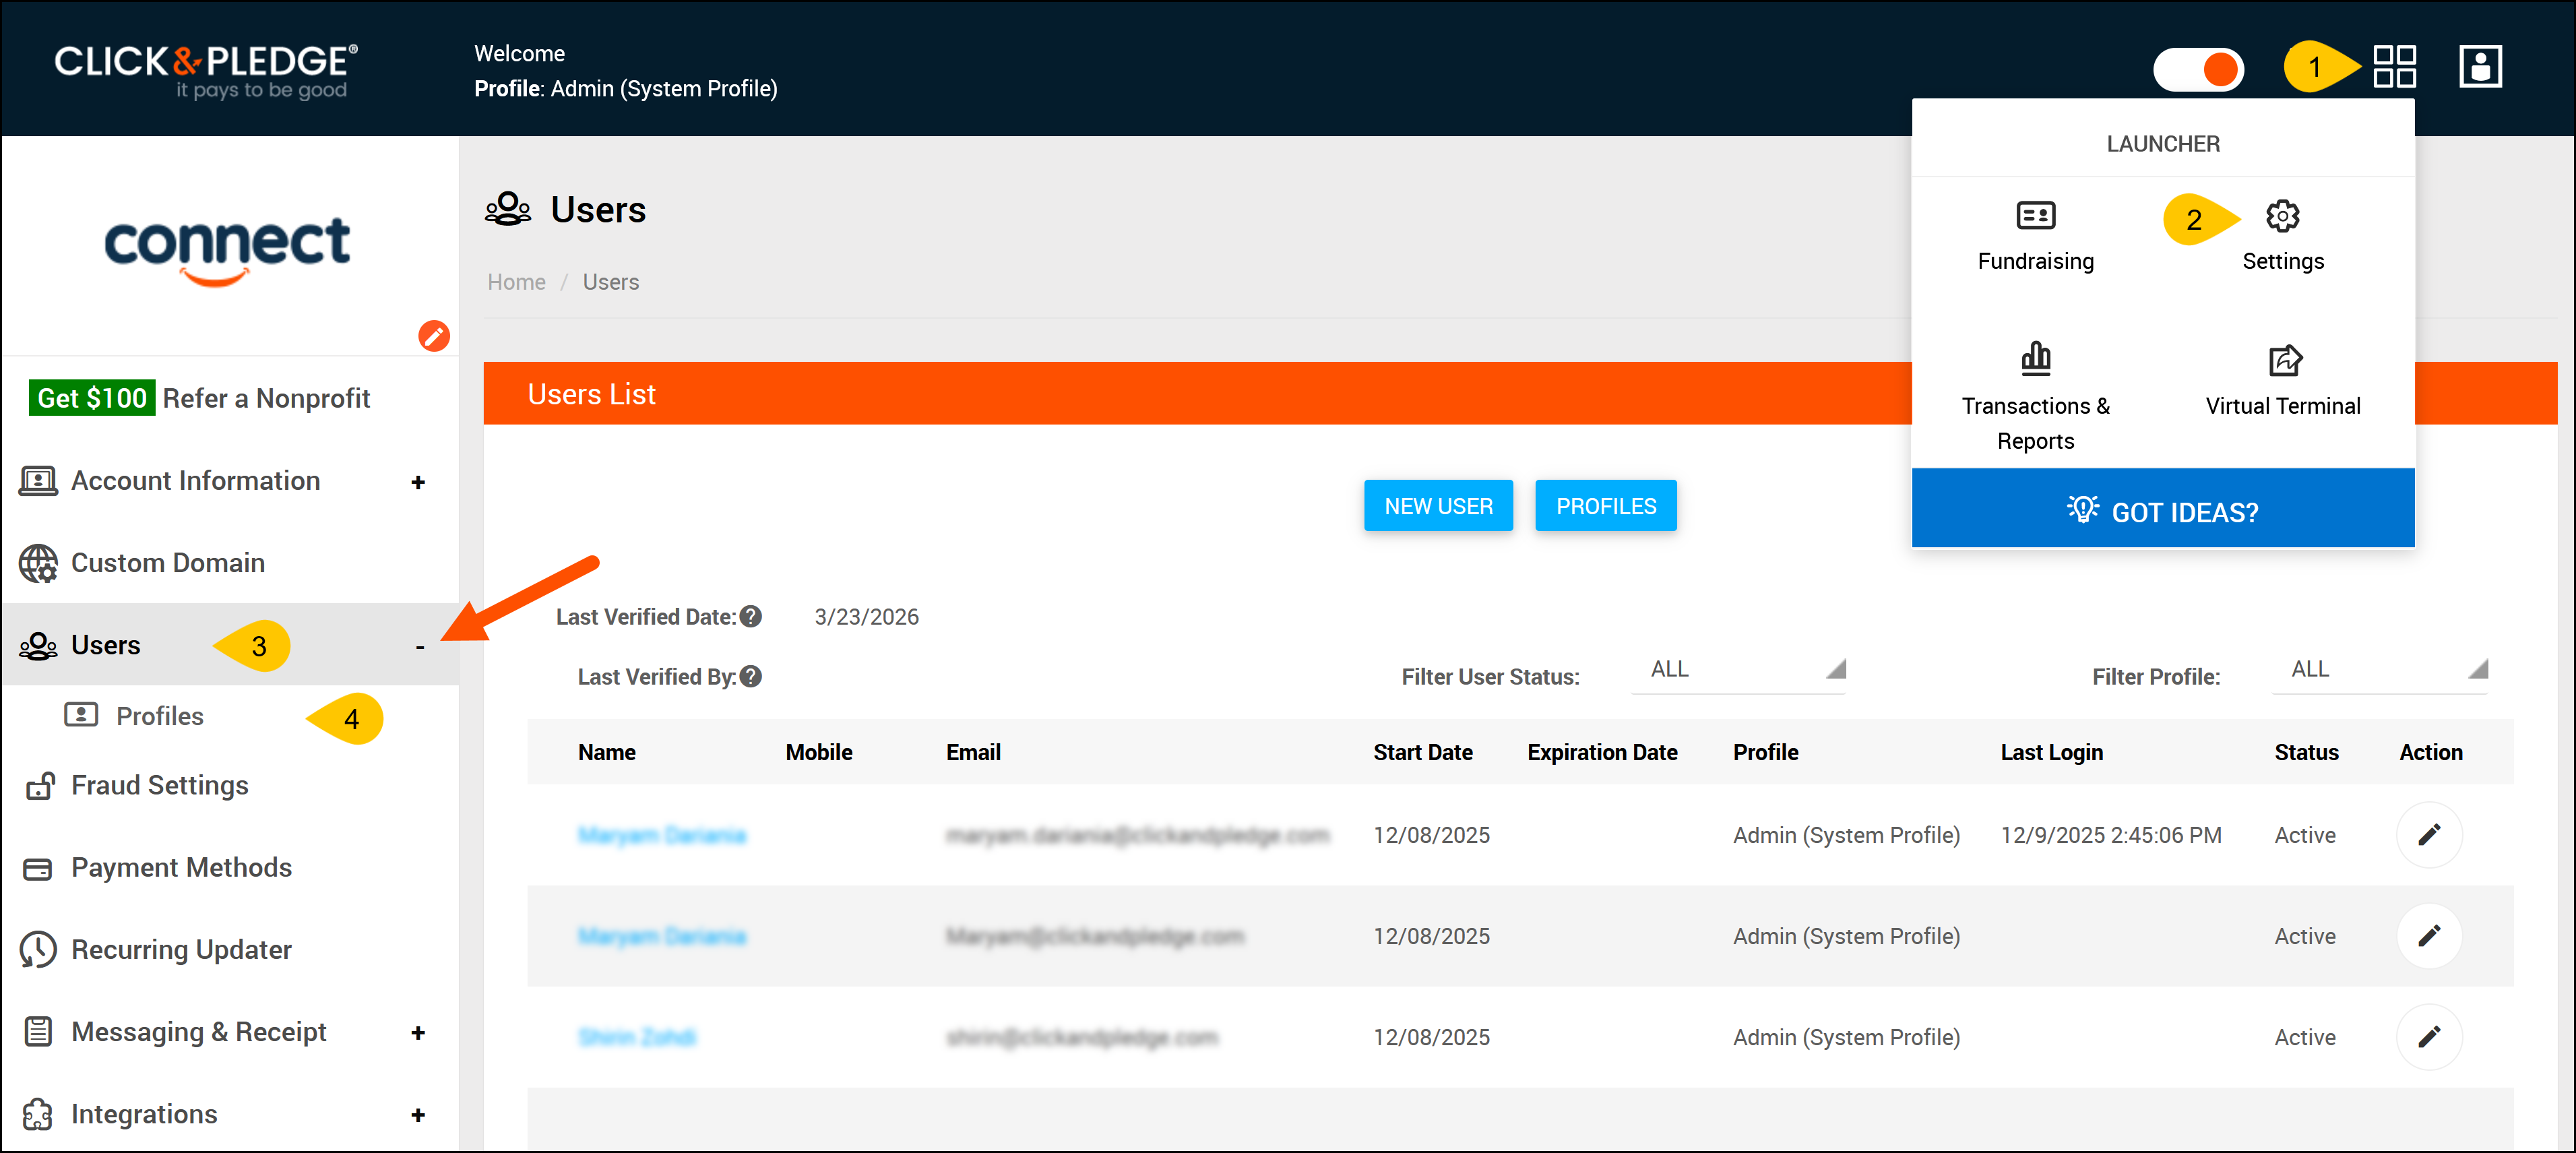
Task: Open Settings gear in launcher
Action: [2282, 216]
